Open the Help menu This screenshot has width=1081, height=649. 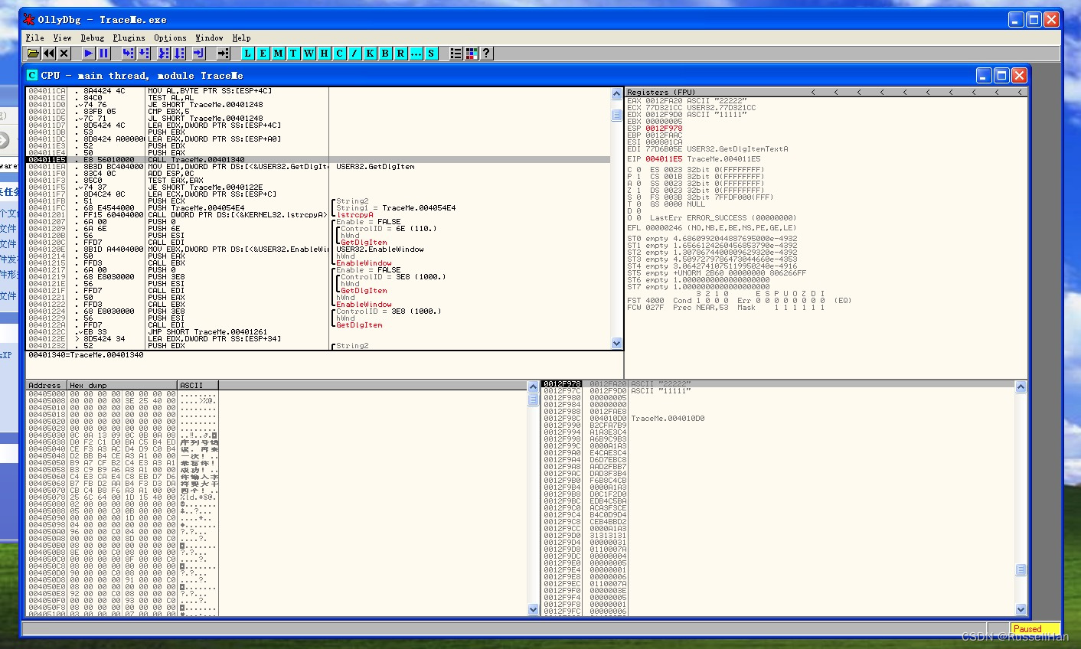point(241,38)
